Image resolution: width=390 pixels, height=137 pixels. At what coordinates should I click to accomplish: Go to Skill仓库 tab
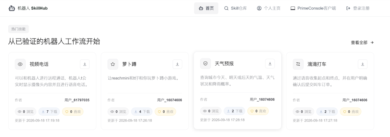point(235,8)
